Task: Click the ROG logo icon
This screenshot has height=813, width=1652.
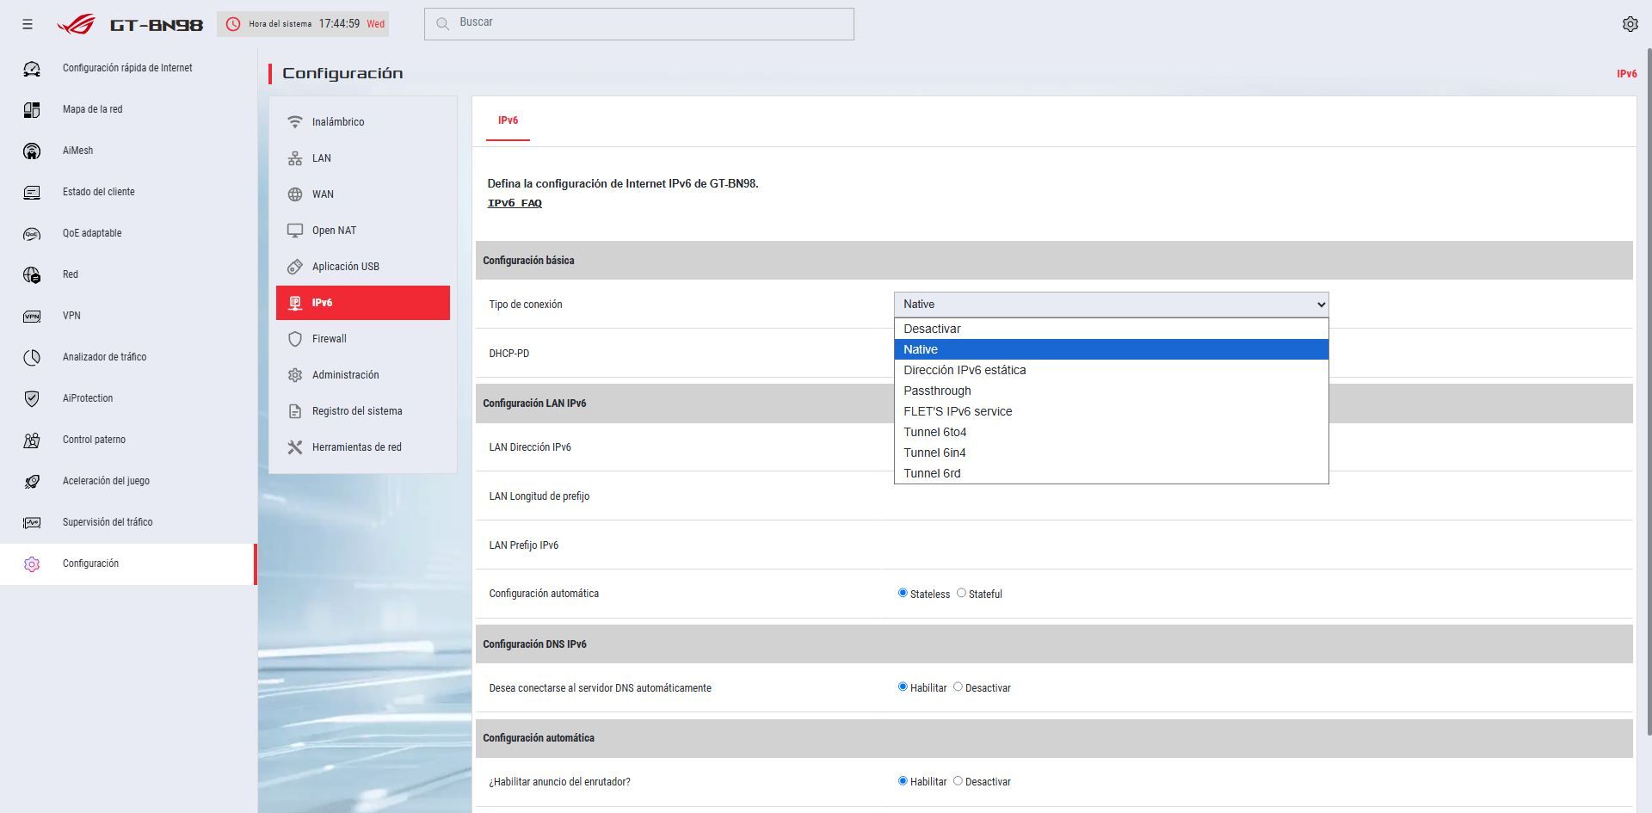Action: pos(76,24)
